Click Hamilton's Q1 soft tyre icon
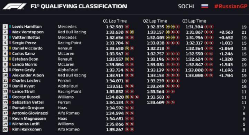This screenshot has height=135, width=249. pos(127,27)
